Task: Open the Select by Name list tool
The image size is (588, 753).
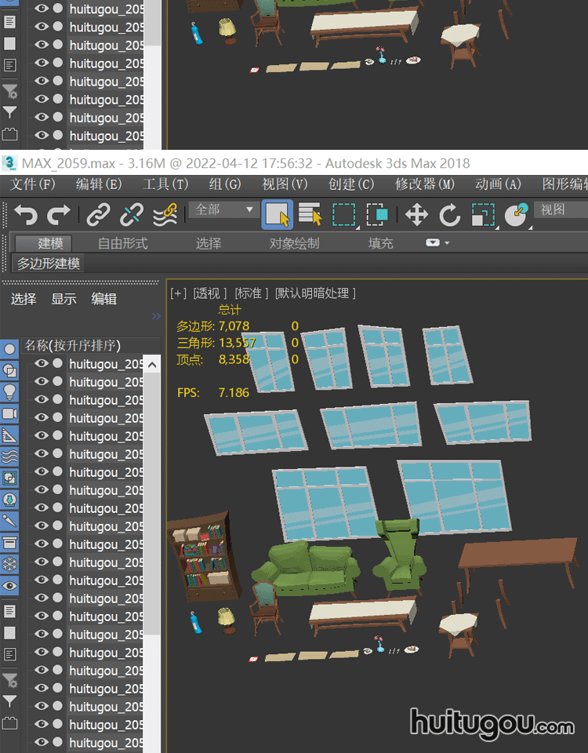Action: [310, 214]
